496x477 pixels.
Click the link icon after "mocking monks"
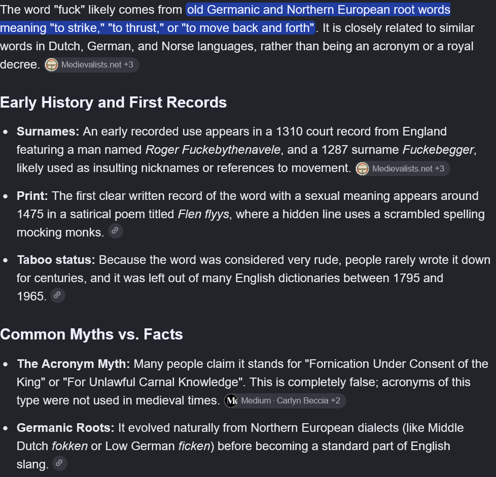pyautogui.click(x=116, y=231)
